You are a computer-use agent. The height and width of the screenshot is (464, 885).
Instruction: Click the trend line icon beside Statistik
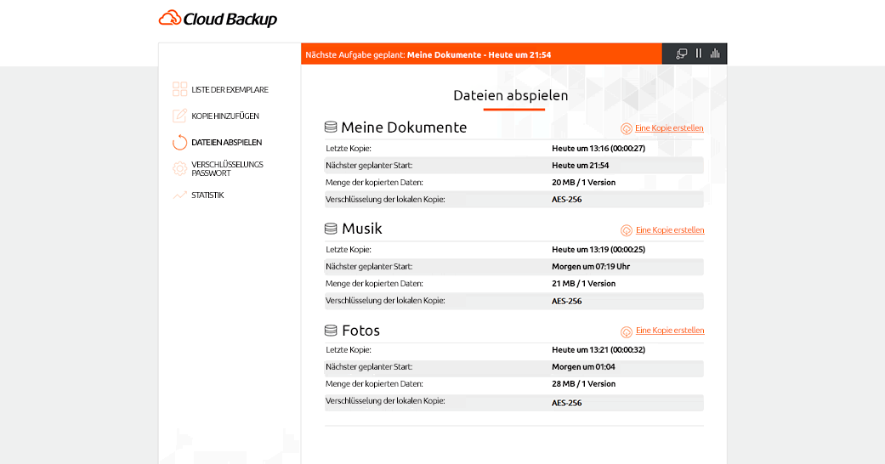click(x=179, y=195)
